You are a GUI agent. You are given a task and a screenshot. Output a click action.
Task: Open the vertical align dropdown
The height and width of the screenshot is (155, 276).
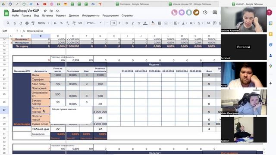click(184, 23)
